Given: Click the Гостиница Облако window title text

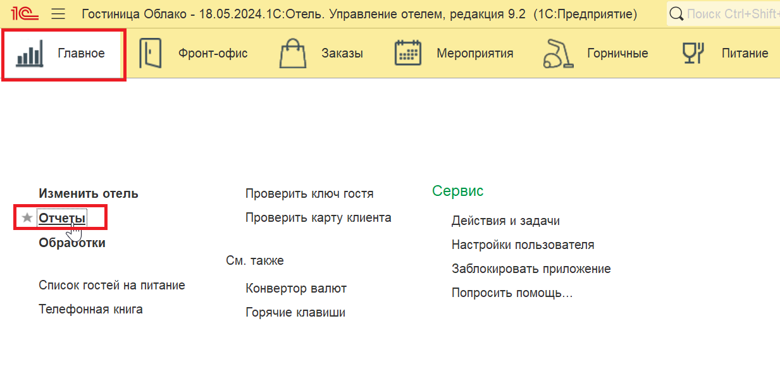Looking at the screenshot, I should (359, 14).
